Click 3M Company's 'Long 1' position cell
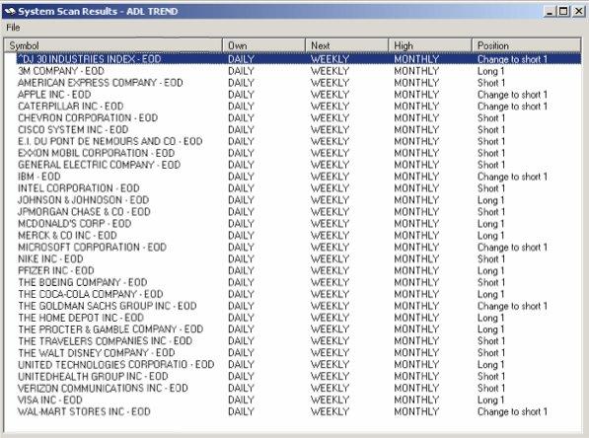This screenshot has width=589, height=438. pyautogui.click(x=490, y=71)
